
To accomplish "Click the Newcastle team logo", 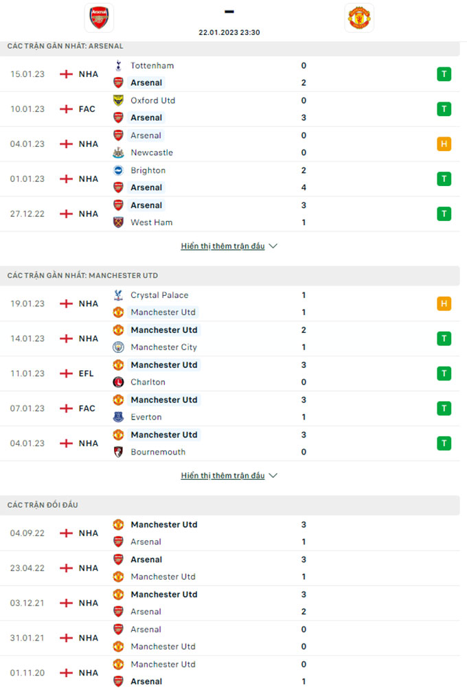I will tap(118, 152).
